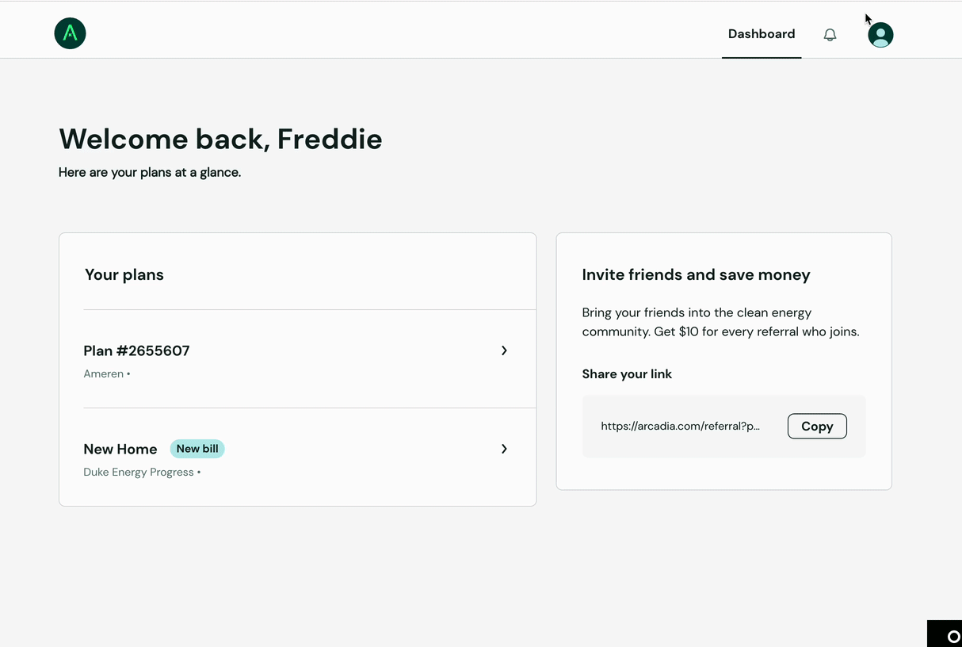The width and height of the screenshot is (962, 647).
Task: Expand the New Home plan chevron arrow
Action: tap(504, 449)
